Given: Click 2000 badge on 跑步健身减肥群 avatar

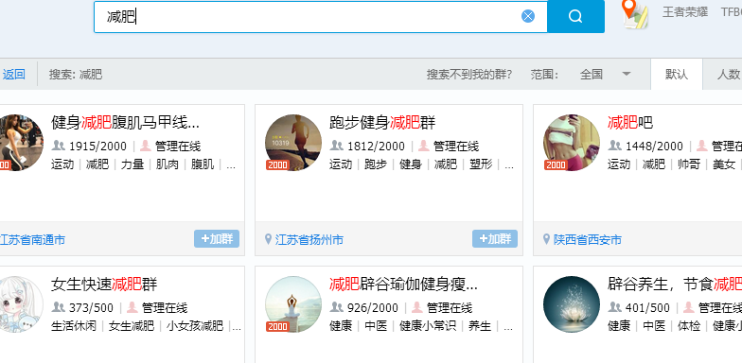Looking at the screenshot, I should click(x=277, y=164).
